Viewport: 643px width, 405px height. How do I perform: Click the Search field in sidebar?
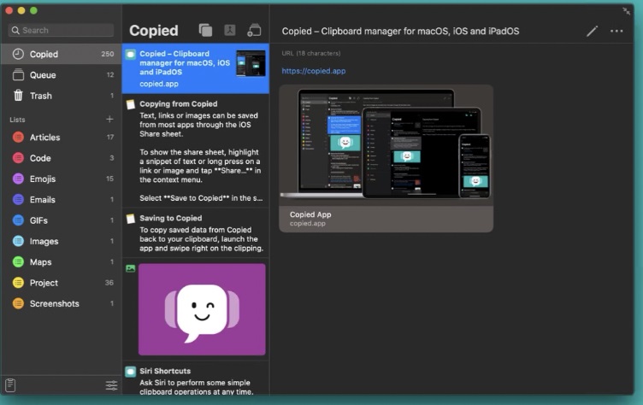61,31
